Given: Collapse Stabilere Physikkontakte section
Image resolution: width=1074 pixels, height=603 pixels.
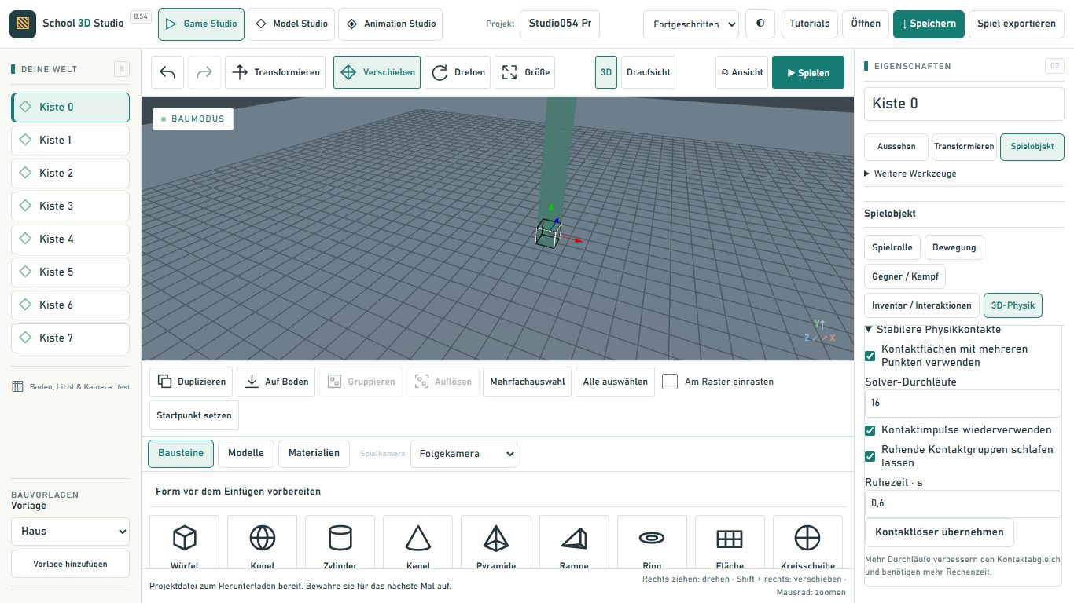Looking at the screenshot, I should coord(932,330).
